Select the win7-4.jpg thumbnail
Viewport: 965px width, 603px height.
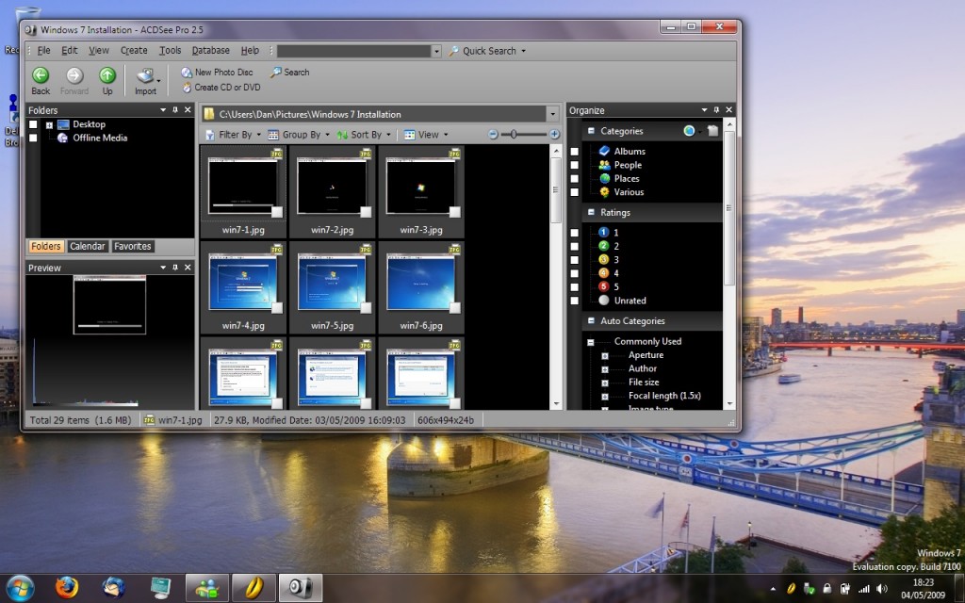(243, 288)
